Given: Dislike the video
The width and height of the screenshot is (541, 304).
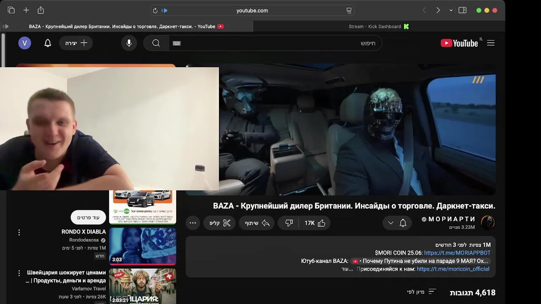Looking at the screenshot, I should point(289,223).
